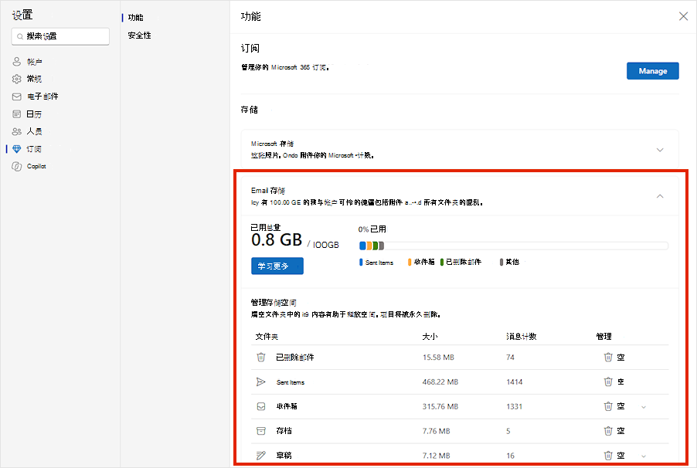Viewport: 697px width, 468px height.
Task: Click the 7.12 MB size value
Action: (436, 456)
